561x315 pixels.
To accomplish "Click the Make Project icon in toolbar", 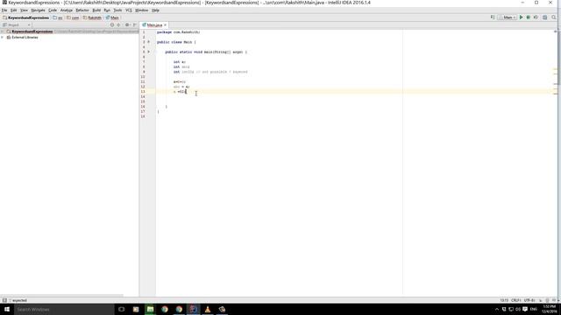I will 493,17.
